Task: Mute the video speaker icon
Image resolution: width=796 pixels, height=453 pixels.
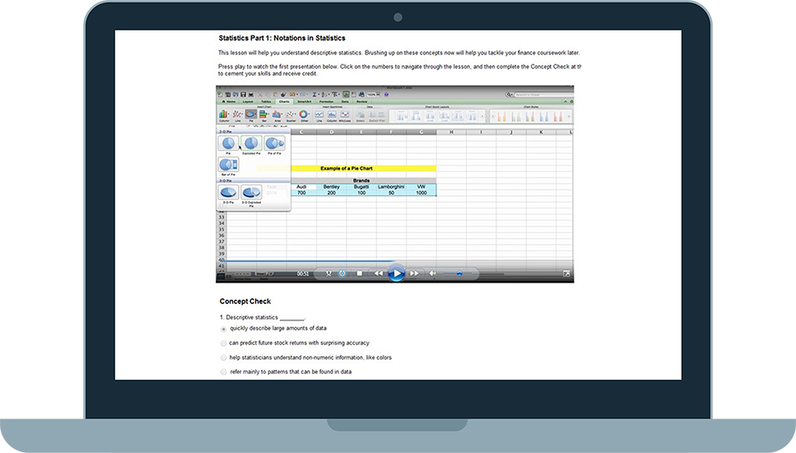Action: click(432, 273)
